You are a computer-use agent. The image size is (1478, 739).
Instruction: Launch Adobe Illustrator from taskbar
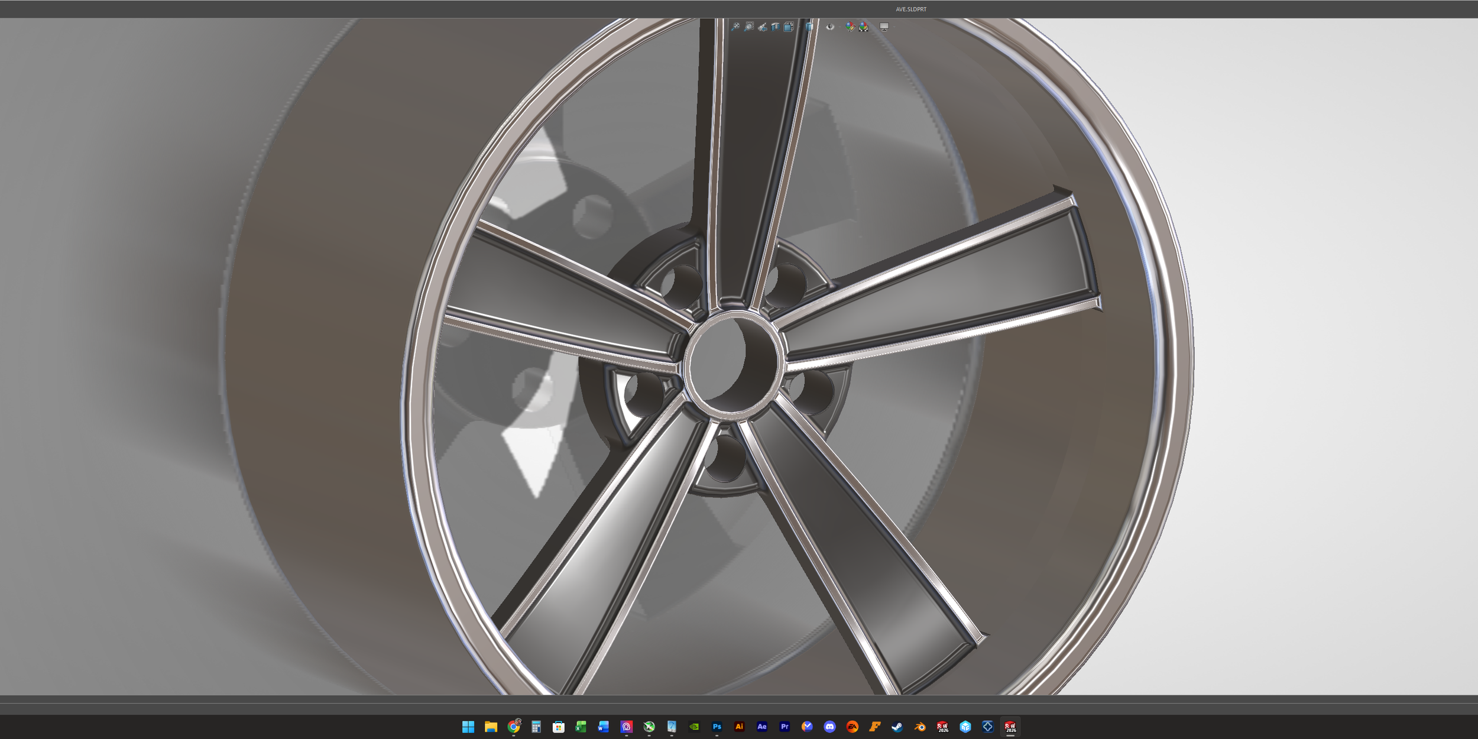click(x=739, y=727)
